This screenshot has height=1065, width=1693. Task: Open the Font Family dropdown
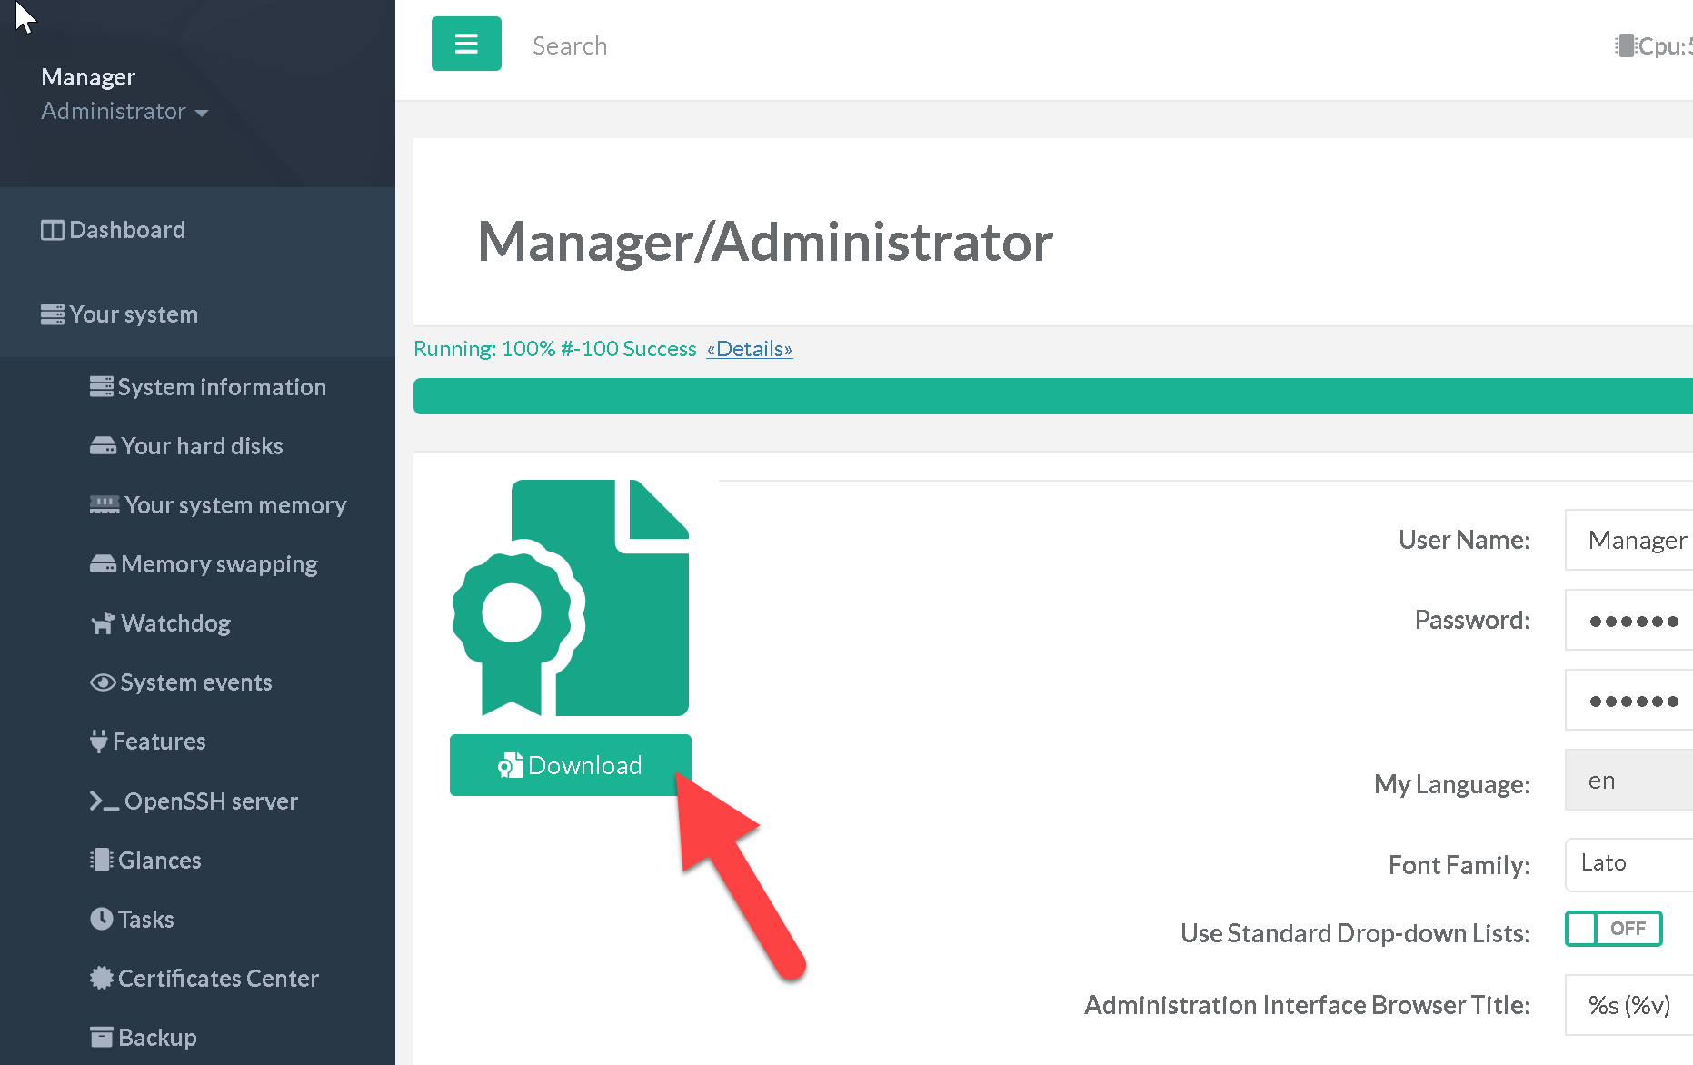click(1628, 864)
